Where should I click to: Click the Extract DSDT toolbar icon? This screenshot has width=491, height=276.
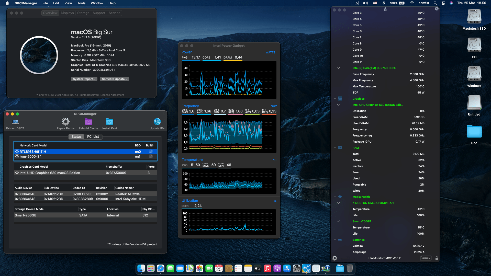[15, 122]
